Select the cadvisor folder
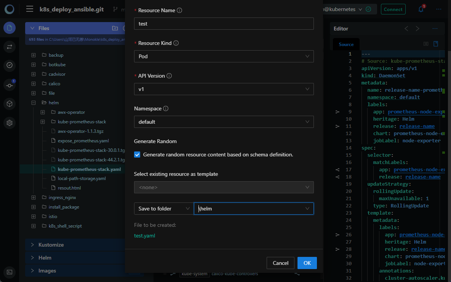Screen dimensions: 451x282 (57, 74)
